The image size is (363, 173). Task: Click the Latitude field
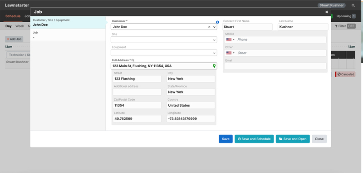(x=137, y=119)
